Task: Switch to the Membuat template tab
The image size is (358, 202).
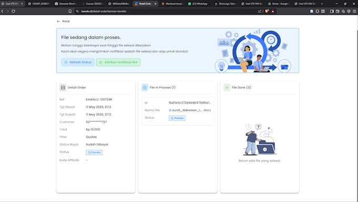Action: pyautogui.click(x=172, y=4)
